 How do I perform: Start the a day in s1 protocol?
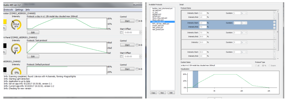coord(127,21)
